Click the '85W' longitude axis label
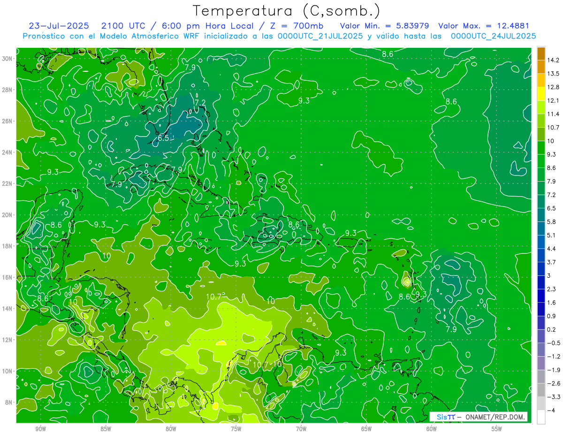Screen dimensions: 563x435 tap(106, 429)
